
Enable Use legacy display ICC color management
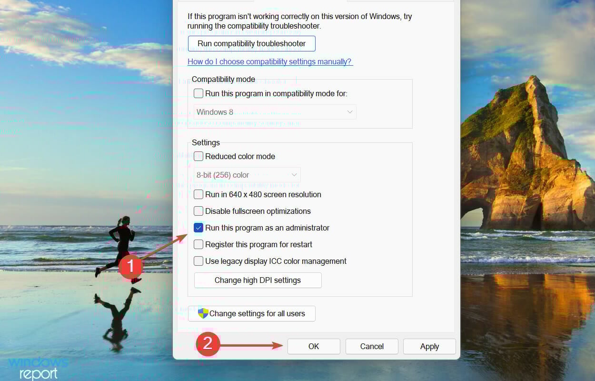(198, 261)
